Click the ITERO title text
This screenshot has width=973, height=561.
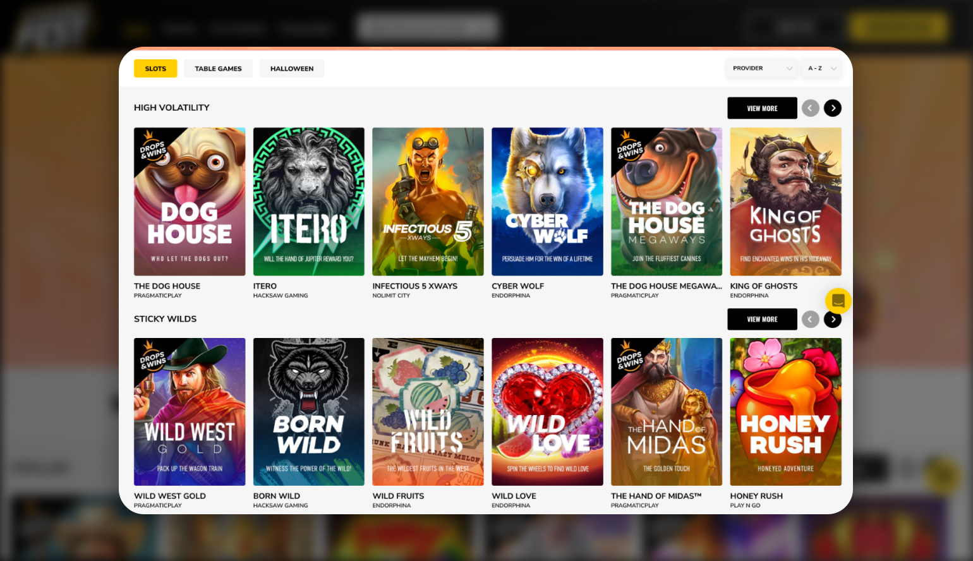click(265, 286)
